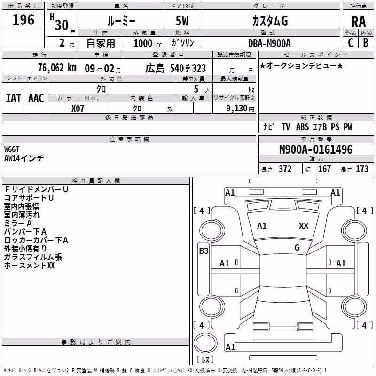Click the B3 mark on the side sill
The height and width of the screenshot is (376, 376).
(204, 251)
